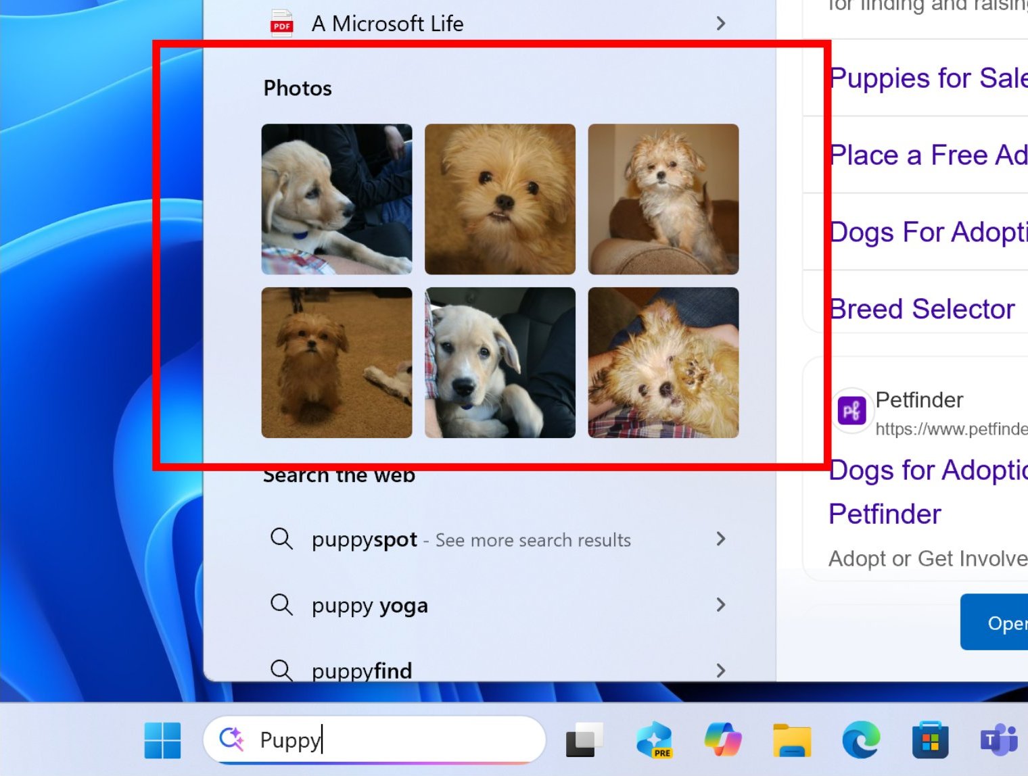Open Microsoft Edge from the taskbar
Viewport: 1028px width, 776px height.
click(x=859, y=739)
